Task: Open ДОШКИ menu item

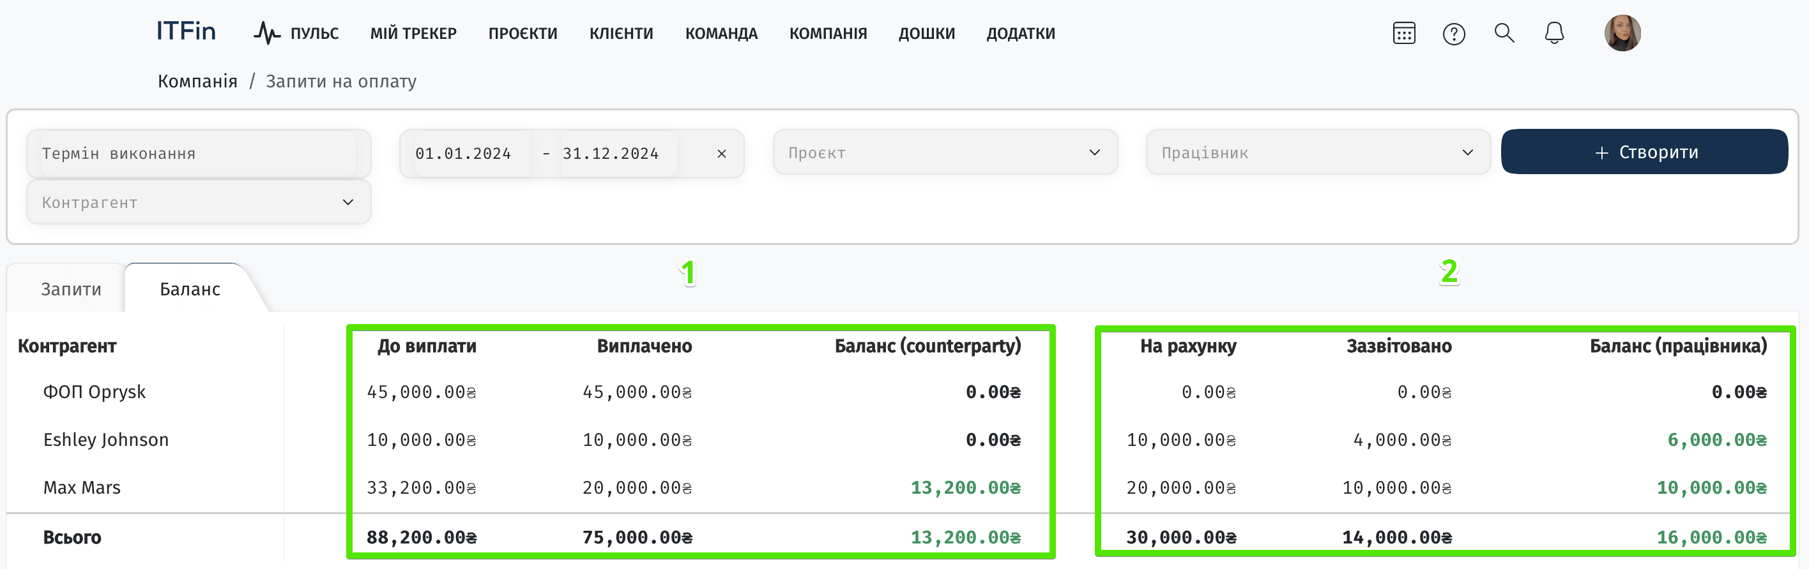Action: (x=927, y=34)
